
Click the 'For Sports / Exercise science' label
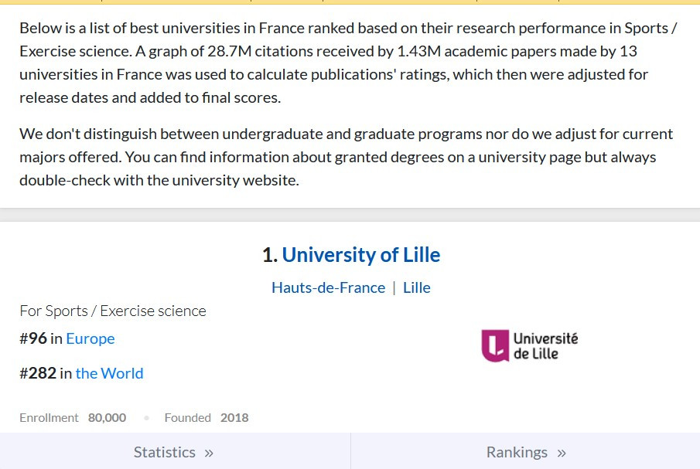(113, 311)
